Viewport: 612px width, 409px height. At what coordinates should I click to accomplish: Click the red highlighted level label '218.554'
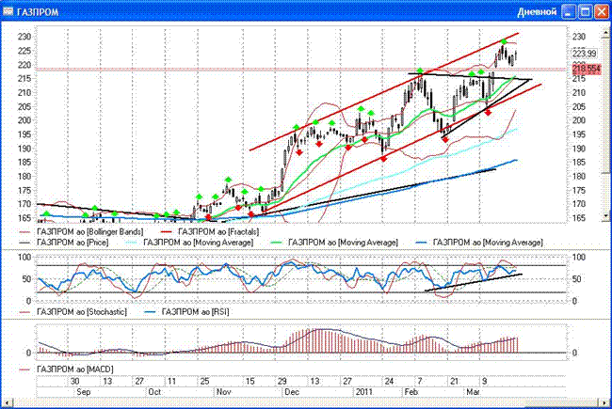coord(587,69)
